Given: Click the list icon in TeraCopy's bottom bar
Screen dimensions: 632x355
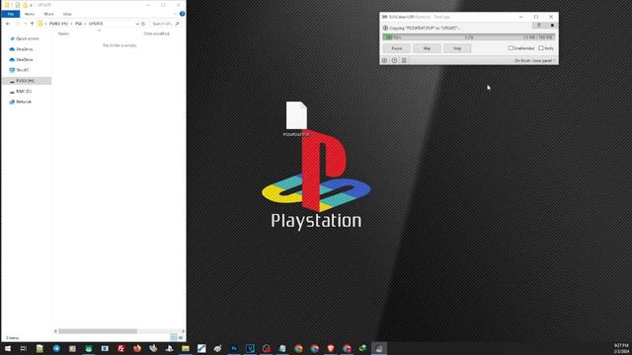Looking at the screenshot, I should point(404,60).
